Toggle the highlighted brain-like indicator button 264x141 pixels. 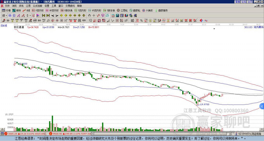coord(108,16)
